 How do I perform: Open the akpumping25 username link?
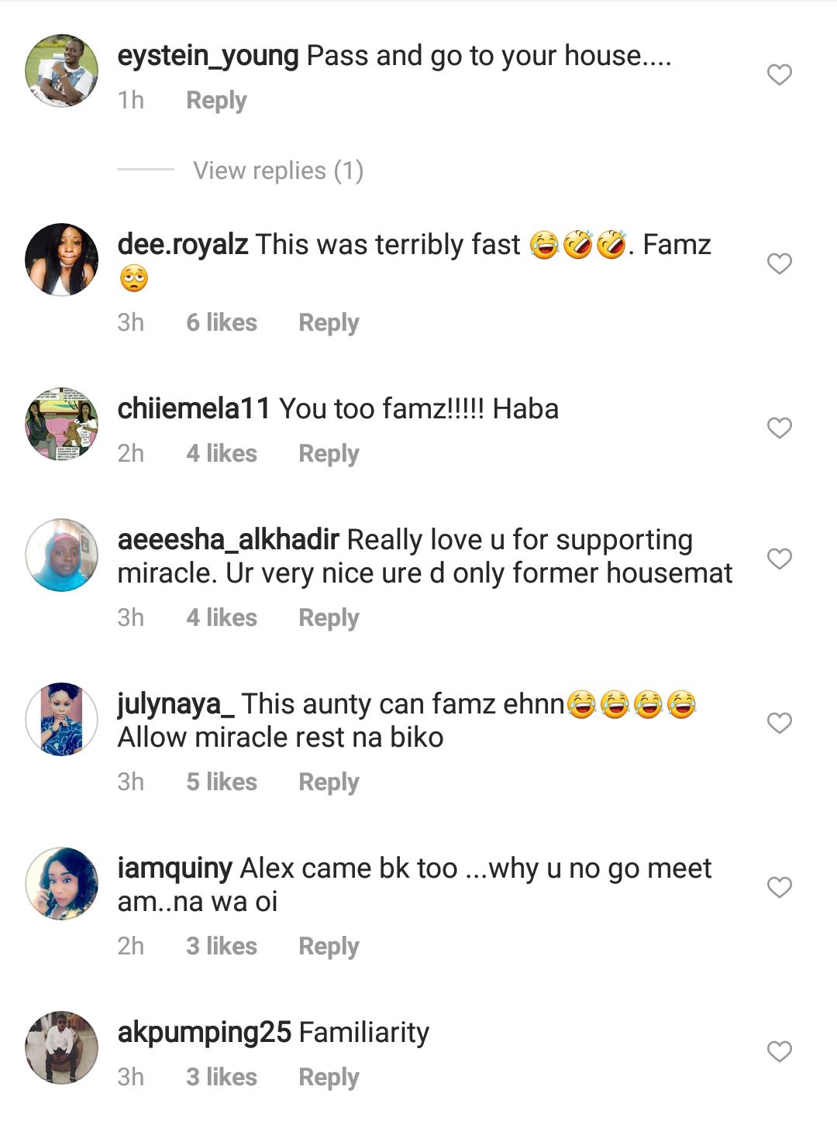point(204,1033)
